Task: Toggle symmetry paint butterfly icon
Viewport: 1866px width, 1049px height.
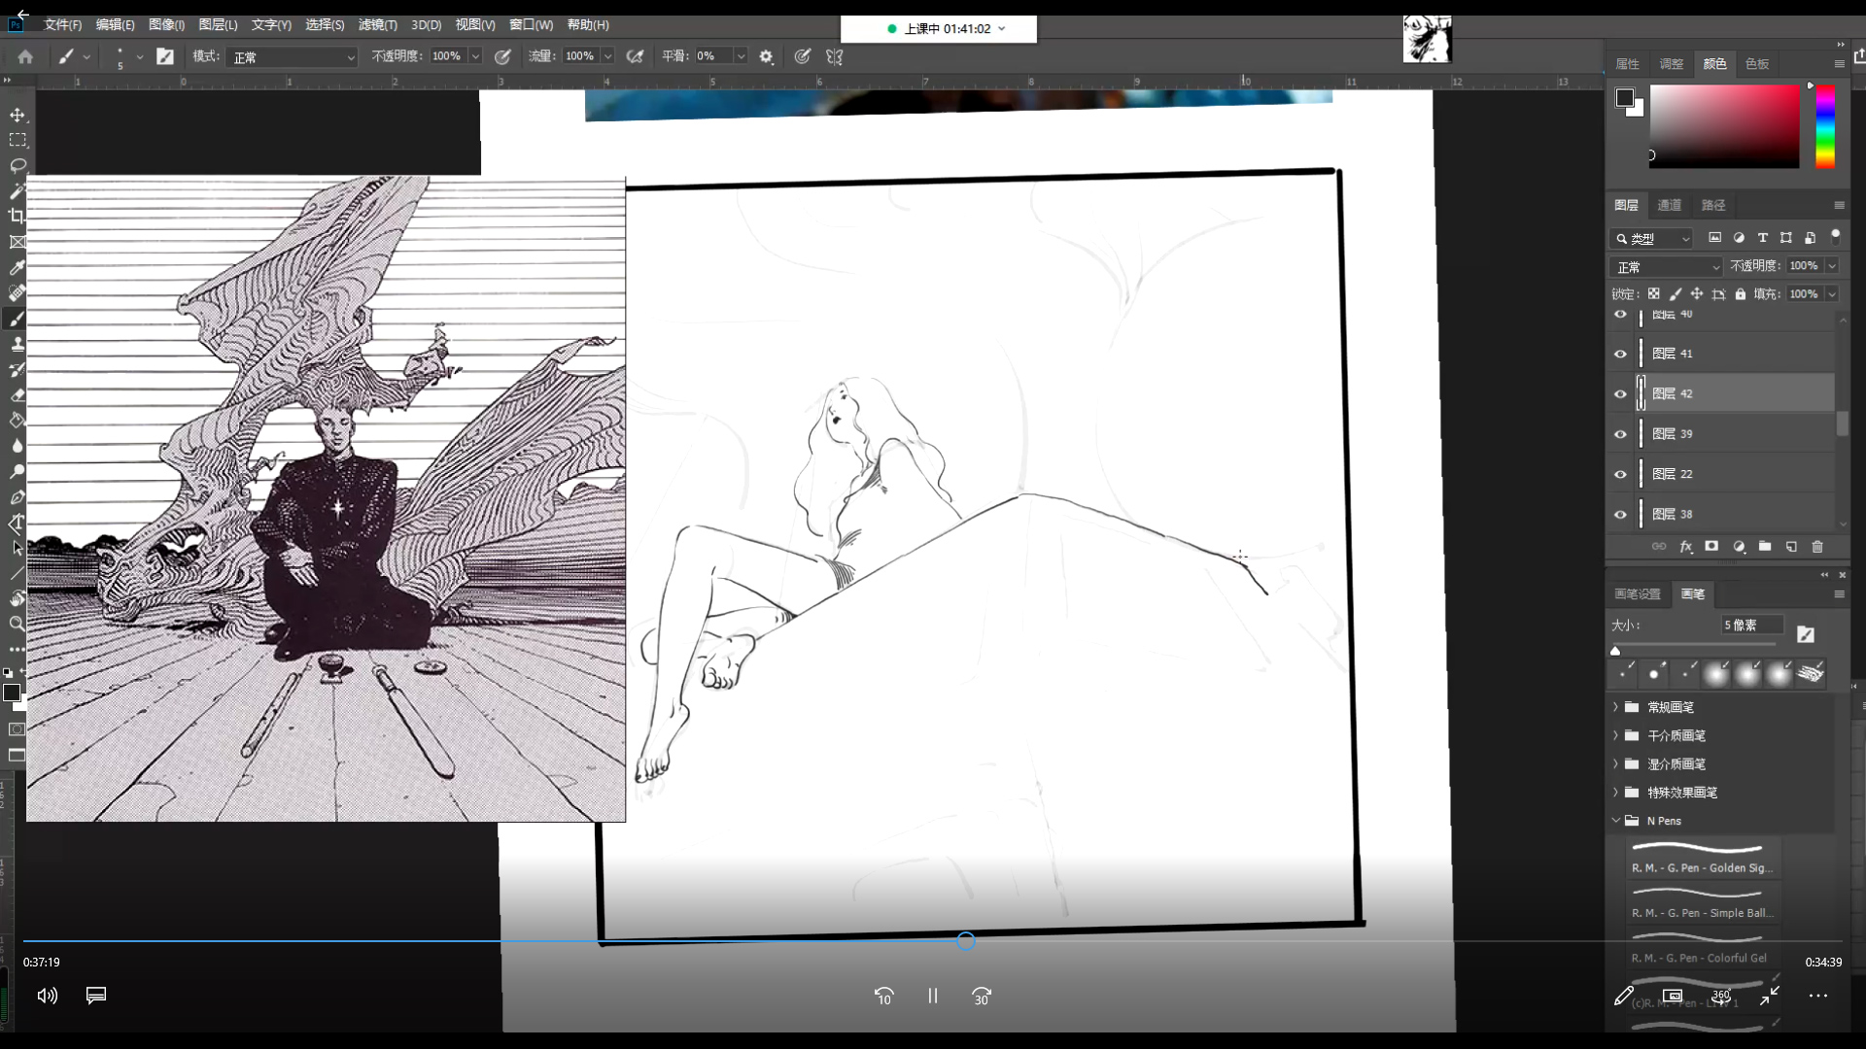Action: click(x=834, y=56)
